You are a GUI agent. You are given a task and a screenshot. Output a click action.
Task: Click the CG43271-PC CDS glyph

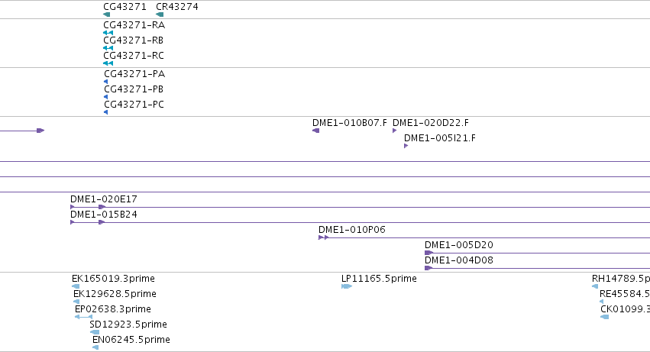point(105,112)
